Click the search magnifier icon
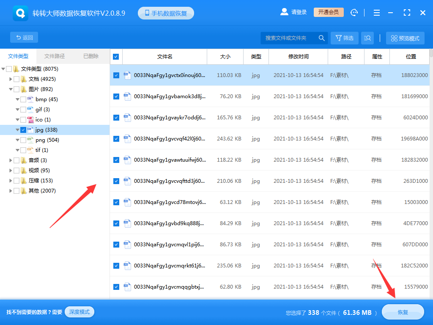 click(322, 38)
